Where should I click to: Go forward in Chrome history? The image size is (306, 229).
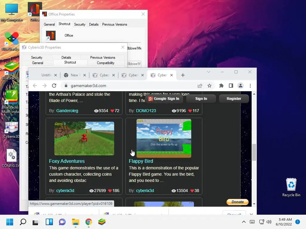click(45, 86)
